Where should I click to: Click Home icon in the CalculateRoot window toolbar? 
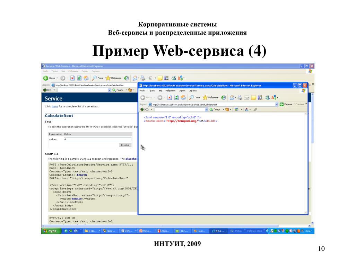(183, 97)
